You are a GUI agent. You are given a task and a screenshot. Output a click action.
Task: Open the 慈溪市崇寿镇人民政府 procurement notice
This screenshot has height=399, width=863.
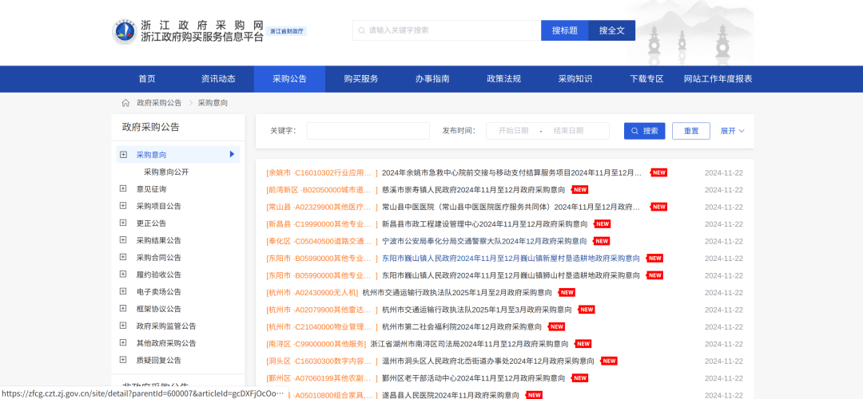tap(473, 190)
